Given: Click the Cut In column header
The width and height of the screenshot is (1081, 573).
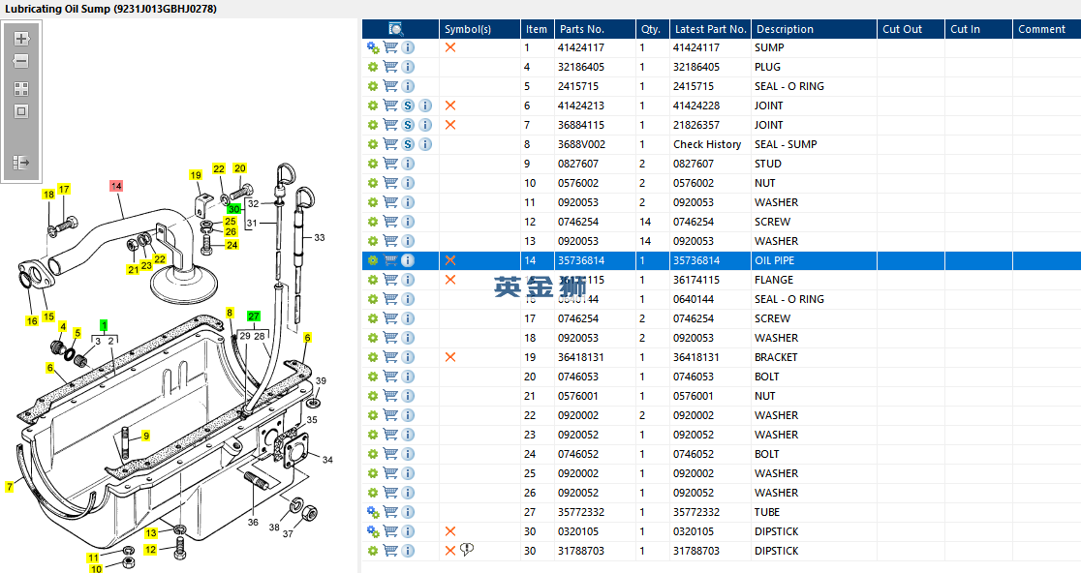Looking at the screenshot, I should pyautogui.click(x=977, y=29).
